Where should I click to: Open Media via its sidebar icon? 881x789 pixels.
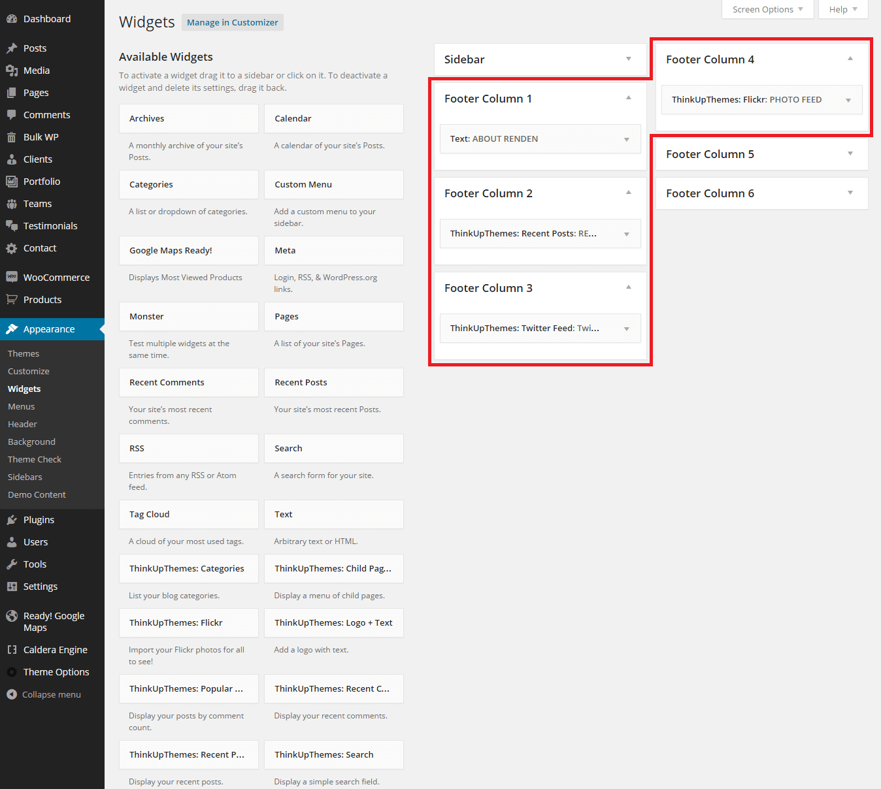tap(12, 71)
